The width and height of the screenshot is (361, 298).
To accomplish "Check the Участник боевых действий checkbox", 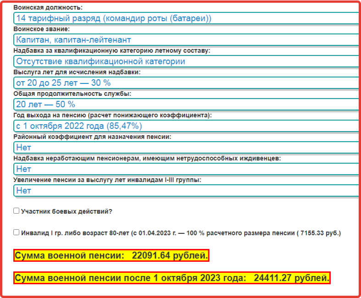I will pos(16,211).
